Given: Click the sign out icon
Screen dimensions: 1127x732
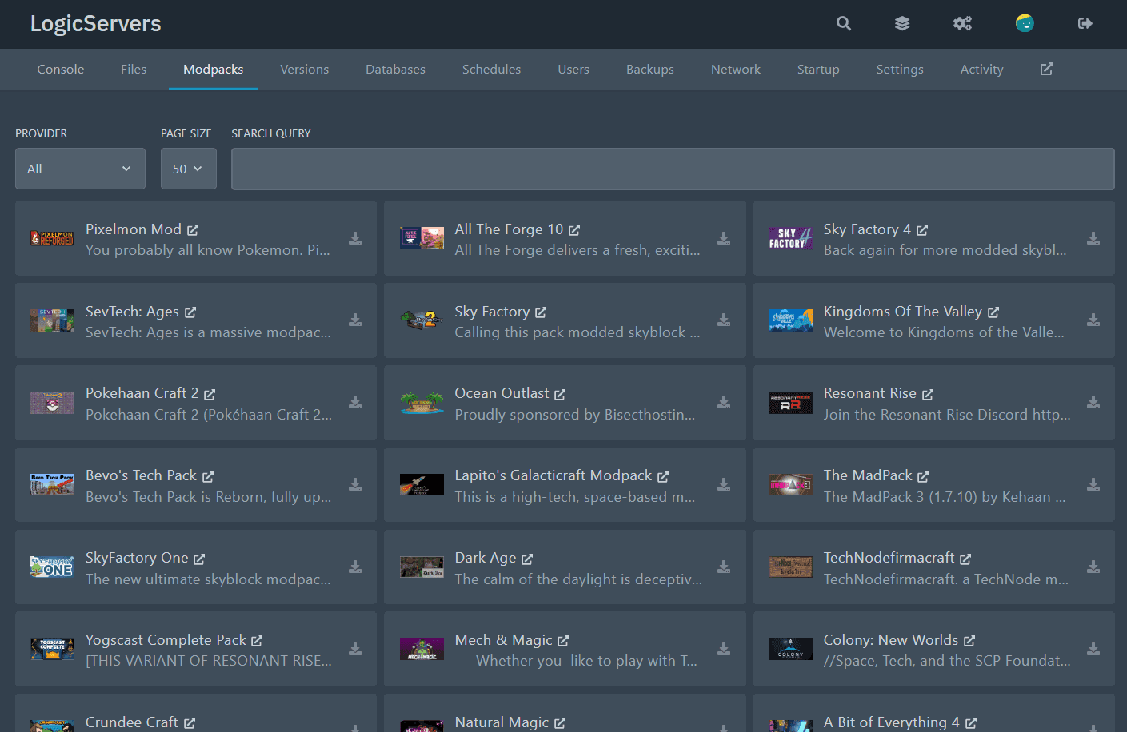Looking at the screenshot, I should click(1085, 23).
